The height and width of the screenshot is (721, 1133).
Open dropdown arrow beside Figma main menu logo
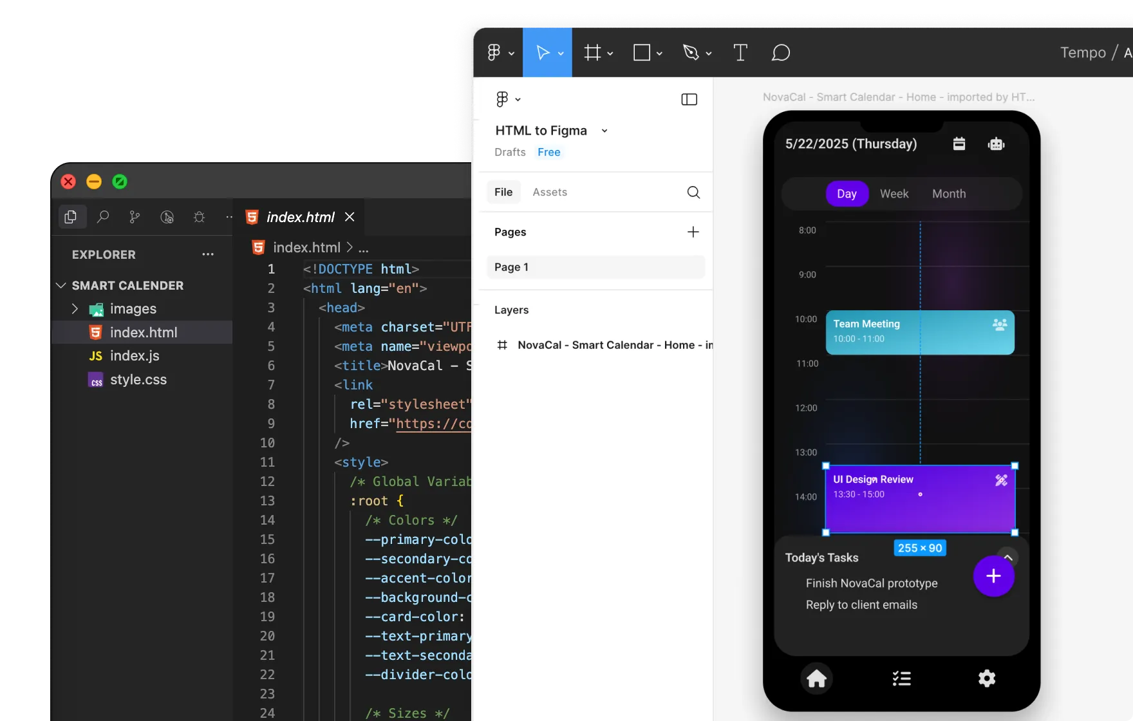pos(512,53)
